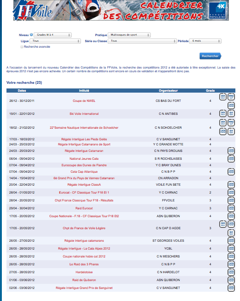Click Catamaran icon in Coupe de NWEL row

231,106
